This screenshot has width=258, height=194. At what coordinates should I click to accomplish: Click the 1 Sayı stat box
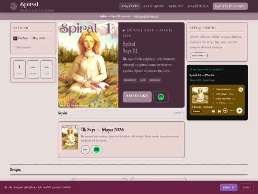point(20,69)
